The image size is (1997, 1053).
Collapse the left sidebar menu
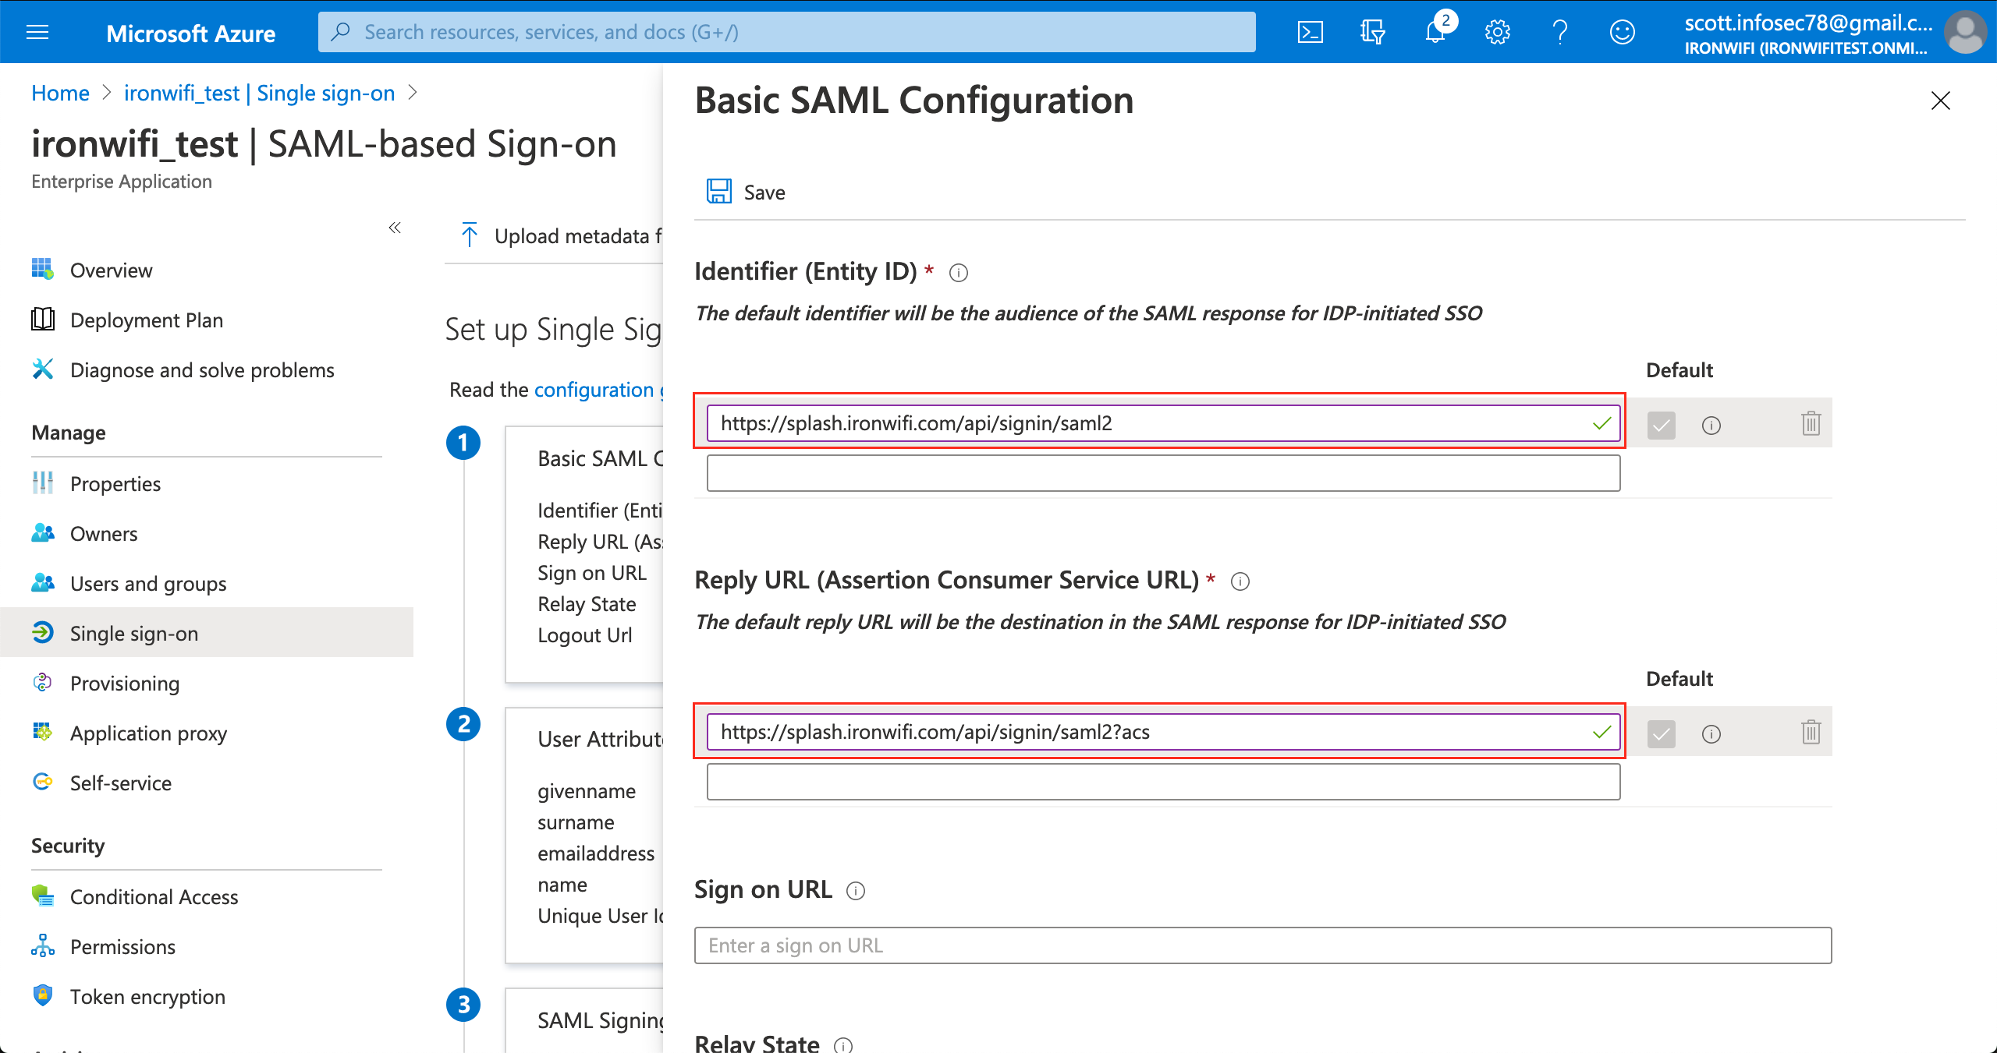click(395, 228)
